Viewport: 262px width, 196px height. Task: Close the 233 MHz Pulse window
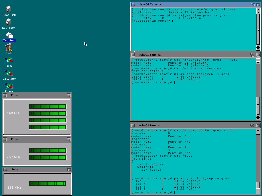5,170
